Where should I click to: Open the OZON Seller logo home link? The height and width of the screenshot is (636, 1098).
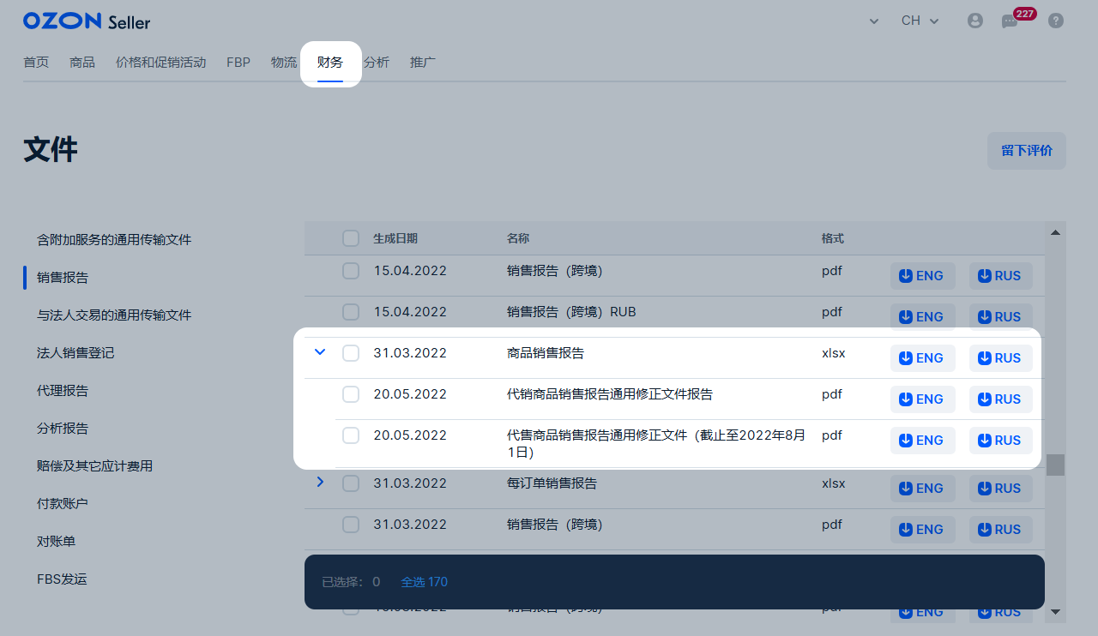pyautogui.click(x=87, y=21)
